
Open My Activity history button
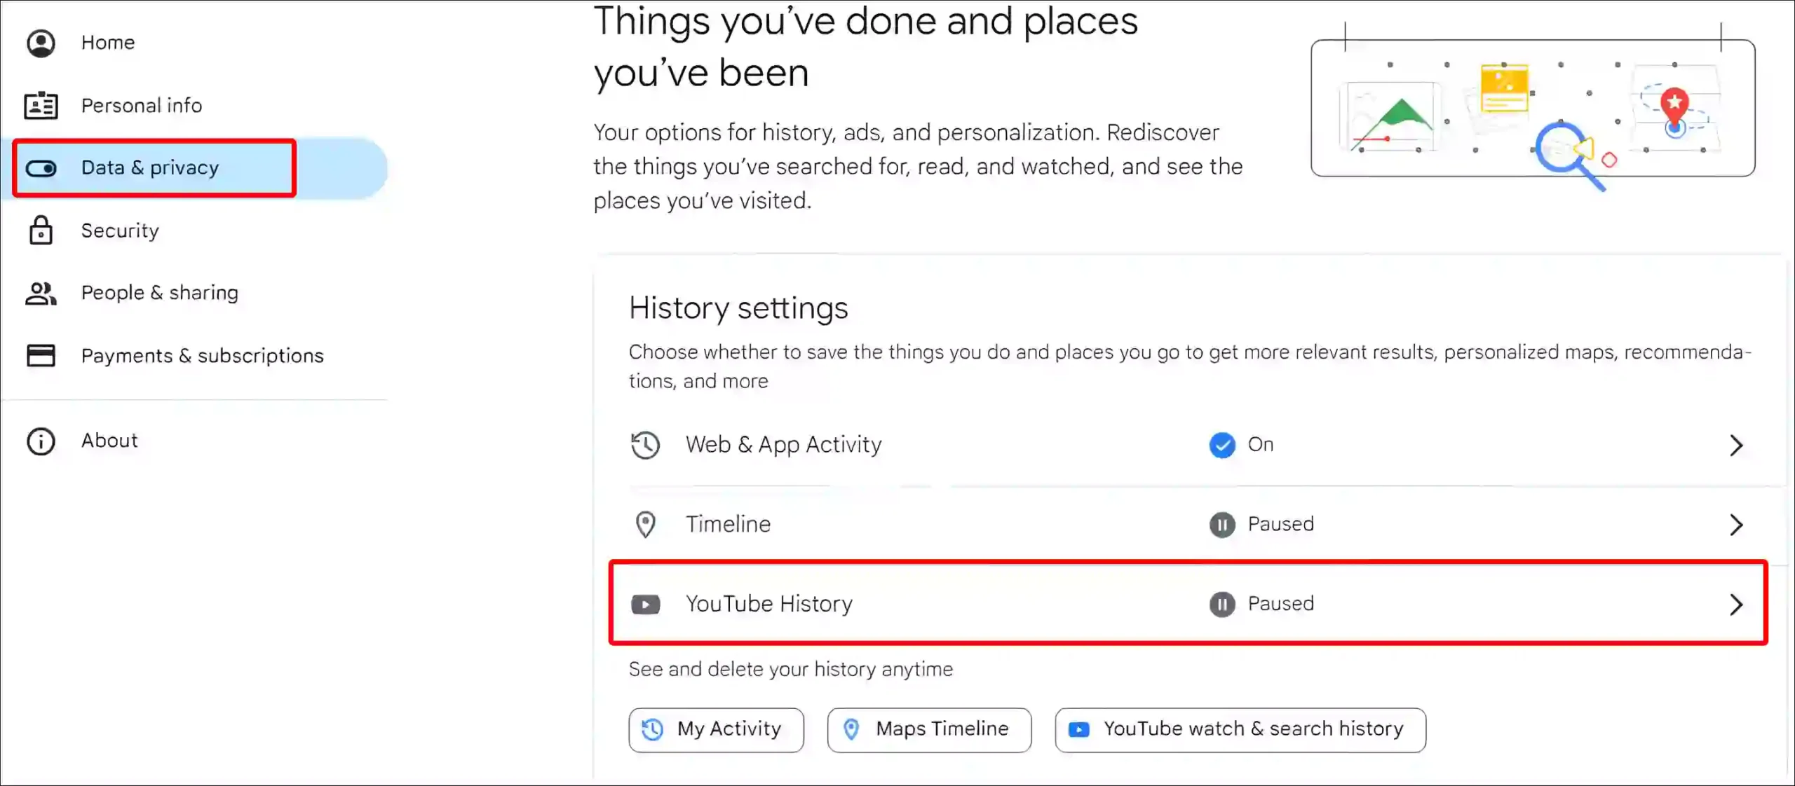coord(715,729)
